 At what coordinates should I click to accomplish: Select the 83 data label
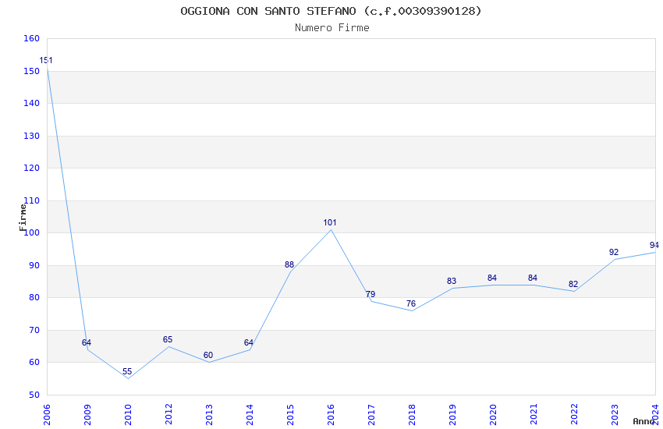point(452,281)
